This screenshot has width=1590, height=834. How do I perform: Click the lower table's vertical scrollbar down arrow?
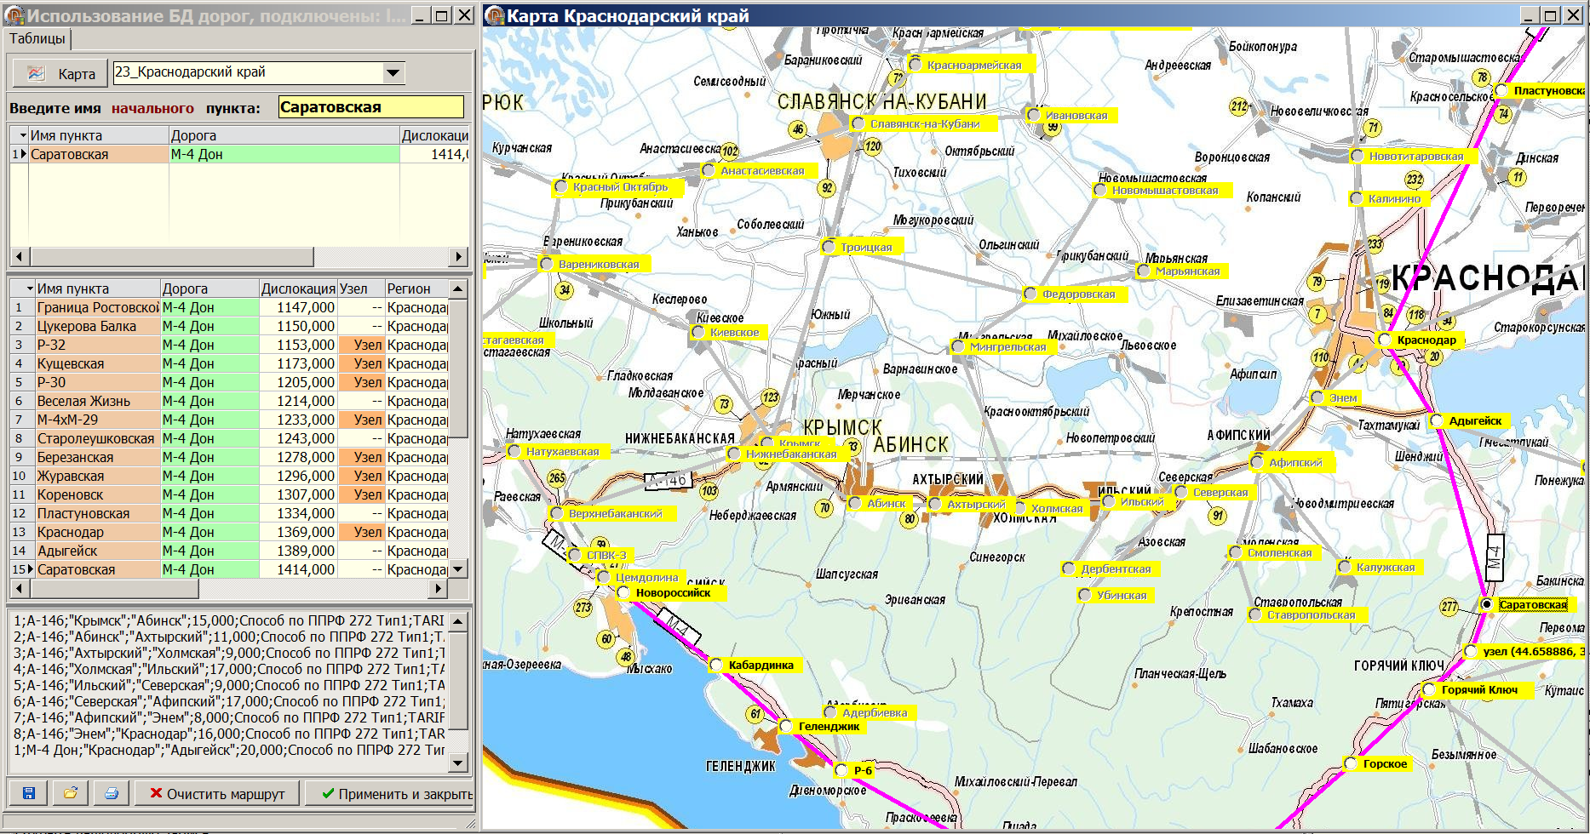tap(458, 569)
